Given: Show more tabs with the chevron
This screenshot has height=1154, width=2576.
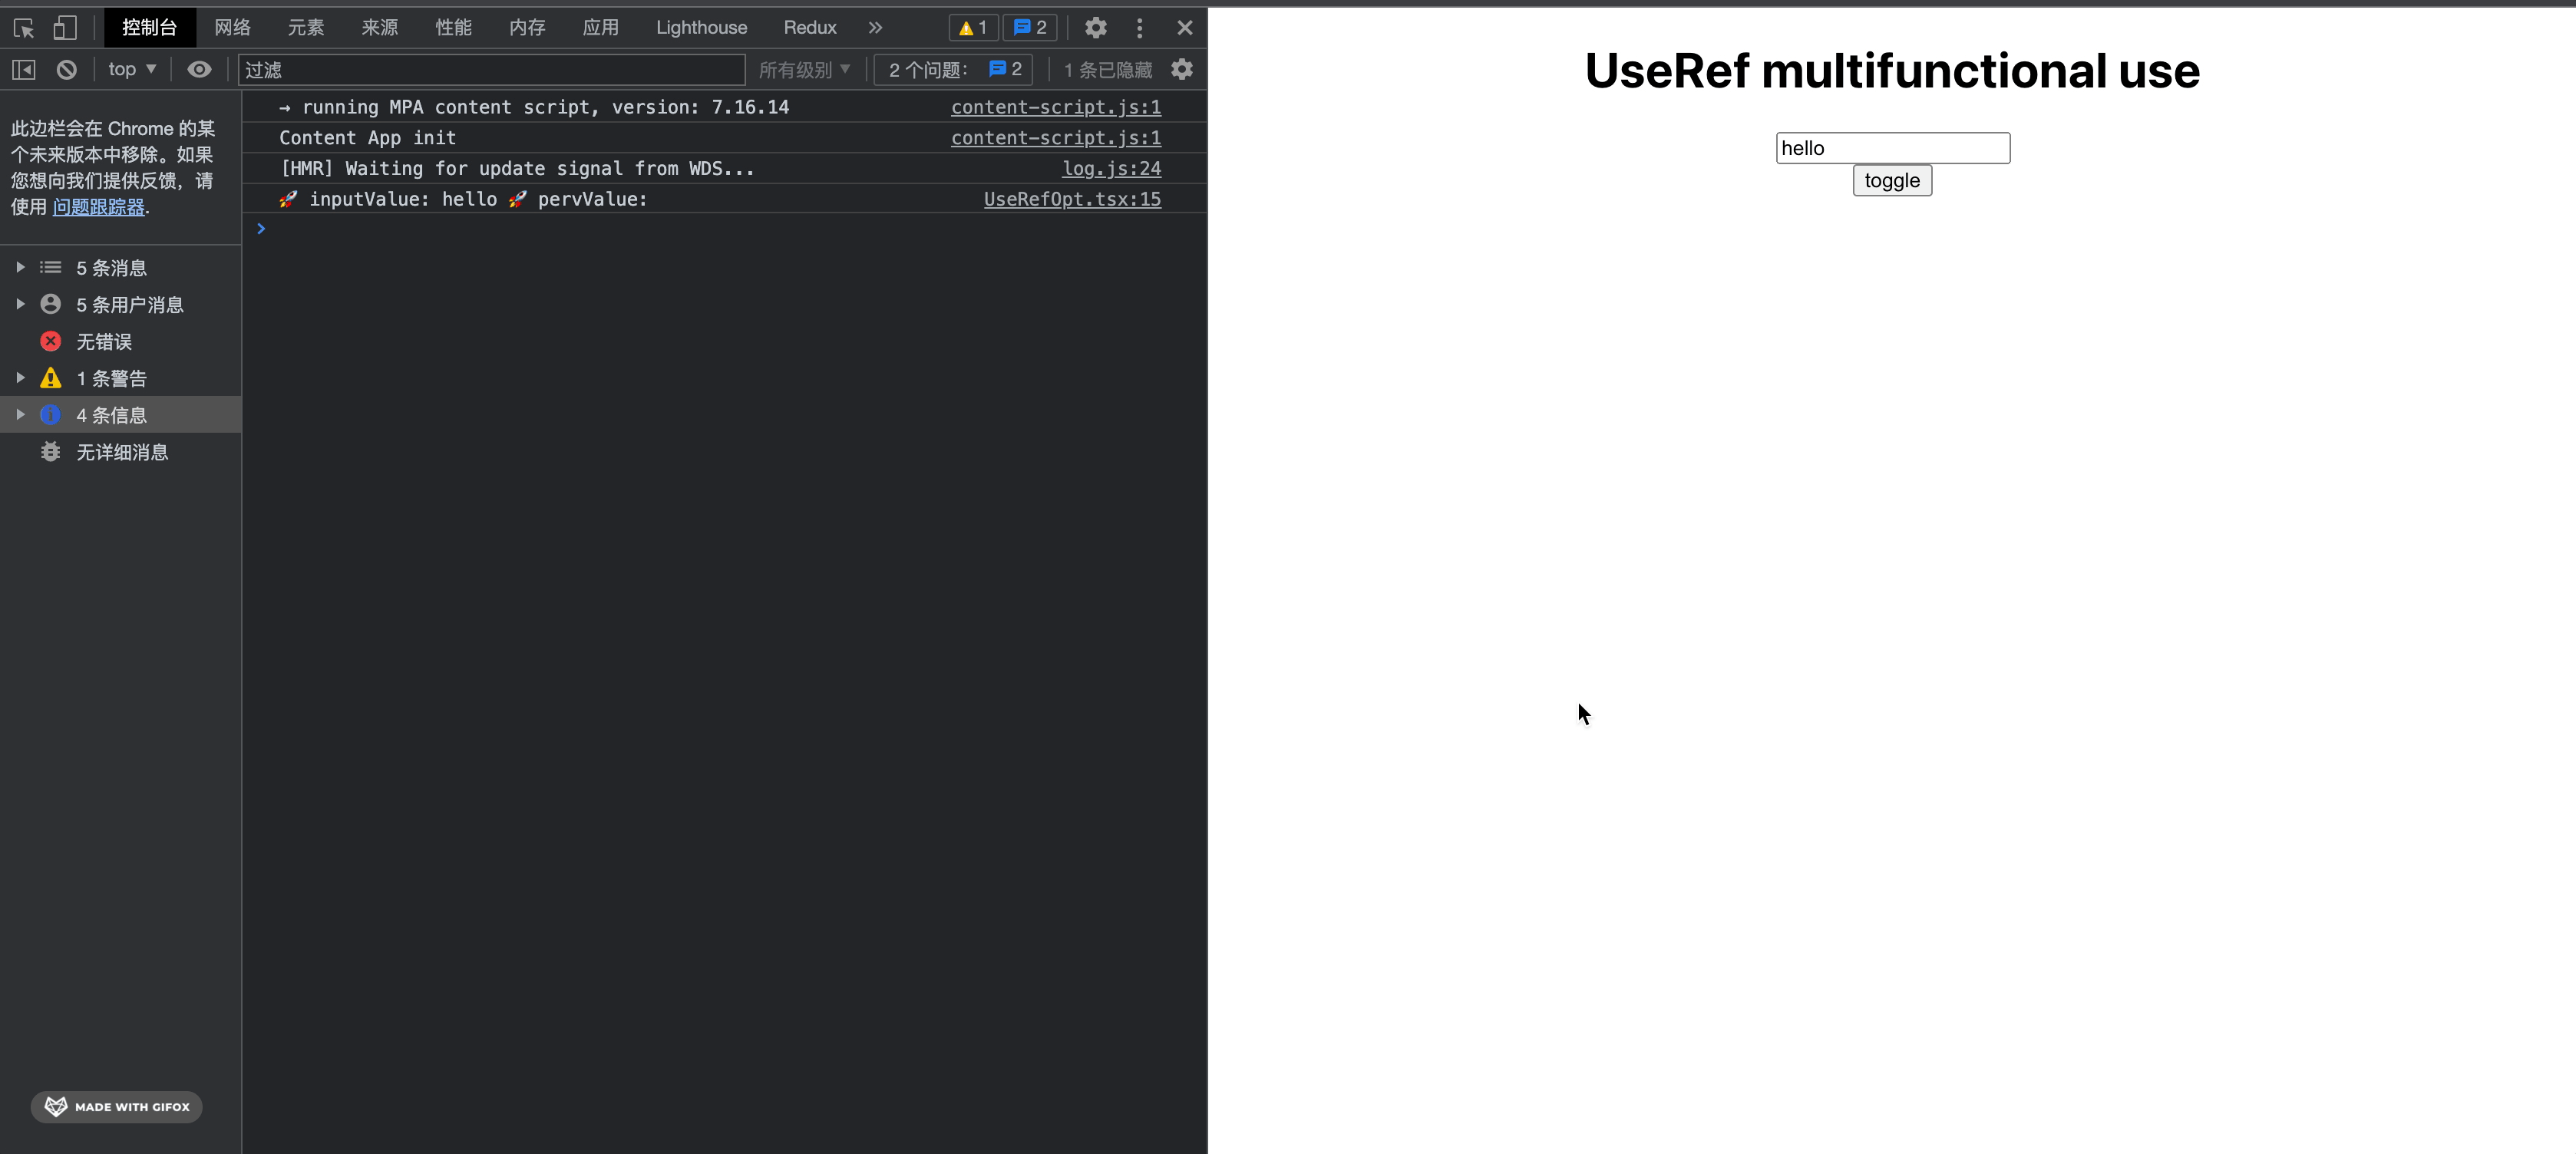Looking at the screenshot, I should coord(875,28).
